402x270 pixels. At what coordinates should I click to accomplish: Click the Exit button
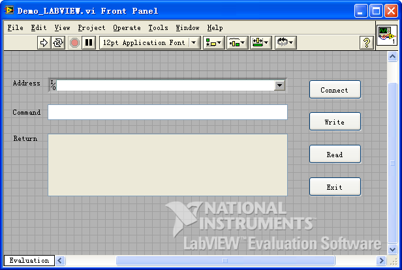[x=335, y=187]
